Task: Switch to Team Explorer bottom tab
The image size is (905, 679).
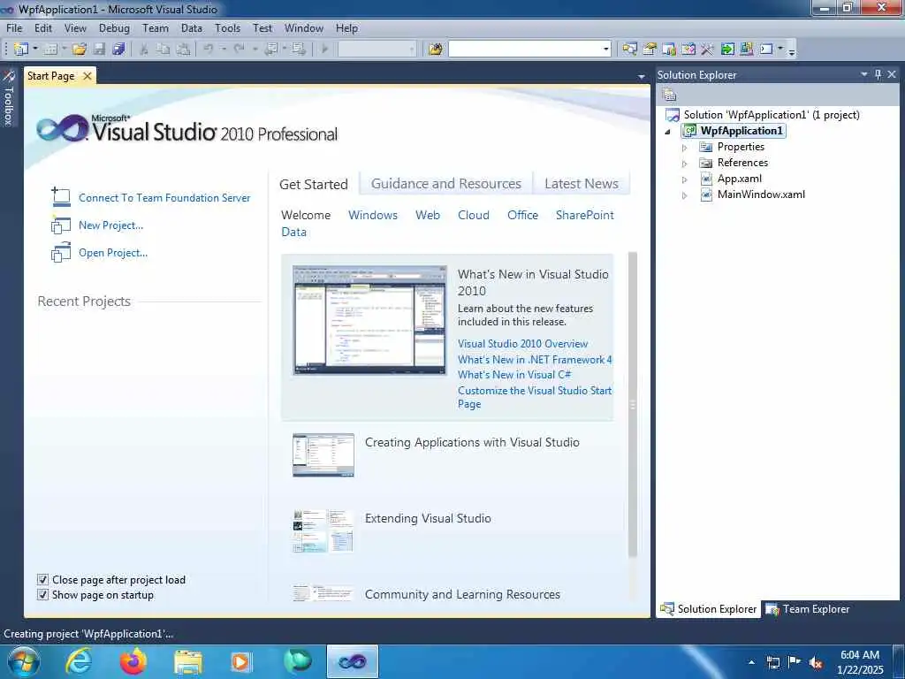Action: tap(808, 609)
